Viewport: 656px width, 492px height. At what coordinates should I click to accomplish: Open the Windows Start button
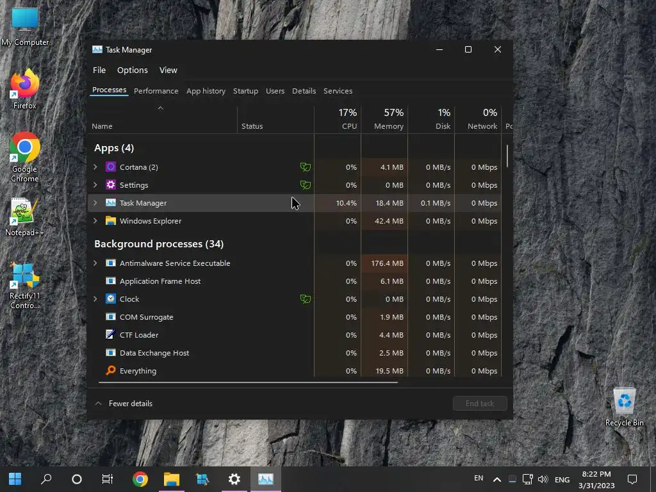point(15,479)
